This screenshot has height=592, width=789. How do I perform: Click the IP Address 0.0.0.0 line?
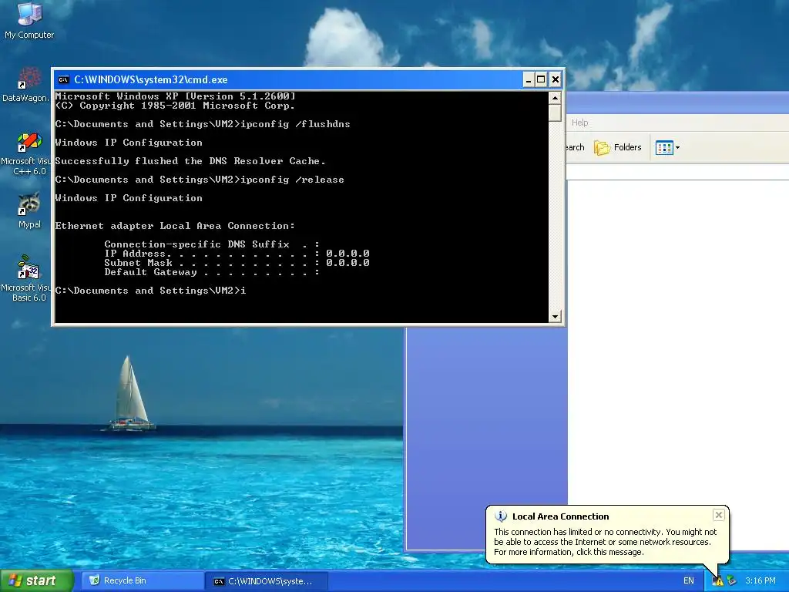click(237, 254)
